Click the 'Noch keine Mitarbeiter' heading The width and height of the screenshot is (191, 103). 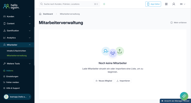click(113, 63)
